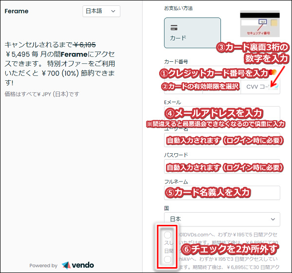
Task: Click the ユーザー名 input field
Action: click(x=222, y=140)
